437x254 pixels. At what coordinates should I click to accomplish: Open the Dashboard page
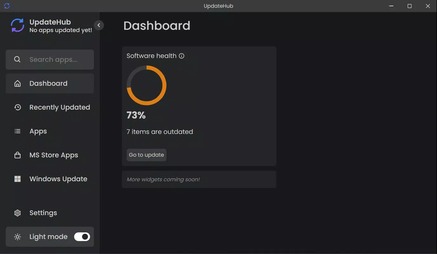tap(50, 84)
